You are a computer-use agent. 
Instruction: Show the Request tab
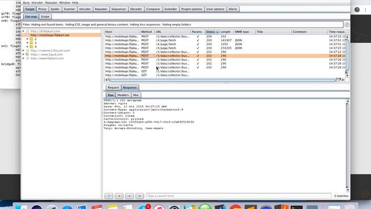pyautogui.click(x=114, y=88)
